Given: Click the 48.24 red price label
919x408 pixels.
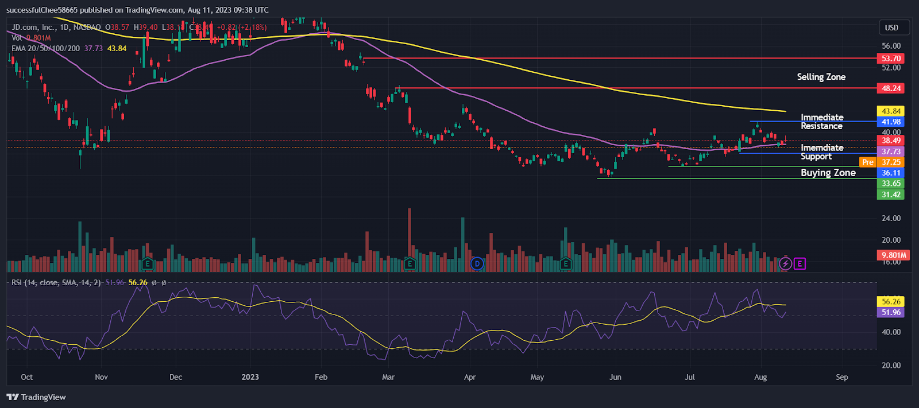Looking at the screenshot, I should click(891, 88).
